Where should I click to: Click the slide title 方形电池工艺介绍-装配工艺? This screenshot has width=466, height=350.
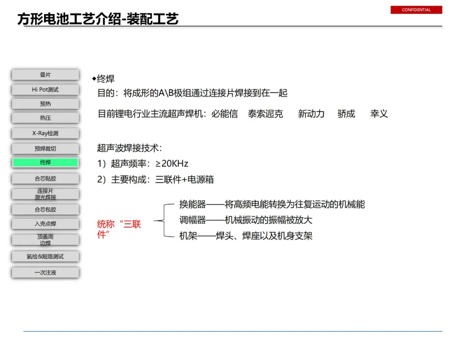point(98,19)
